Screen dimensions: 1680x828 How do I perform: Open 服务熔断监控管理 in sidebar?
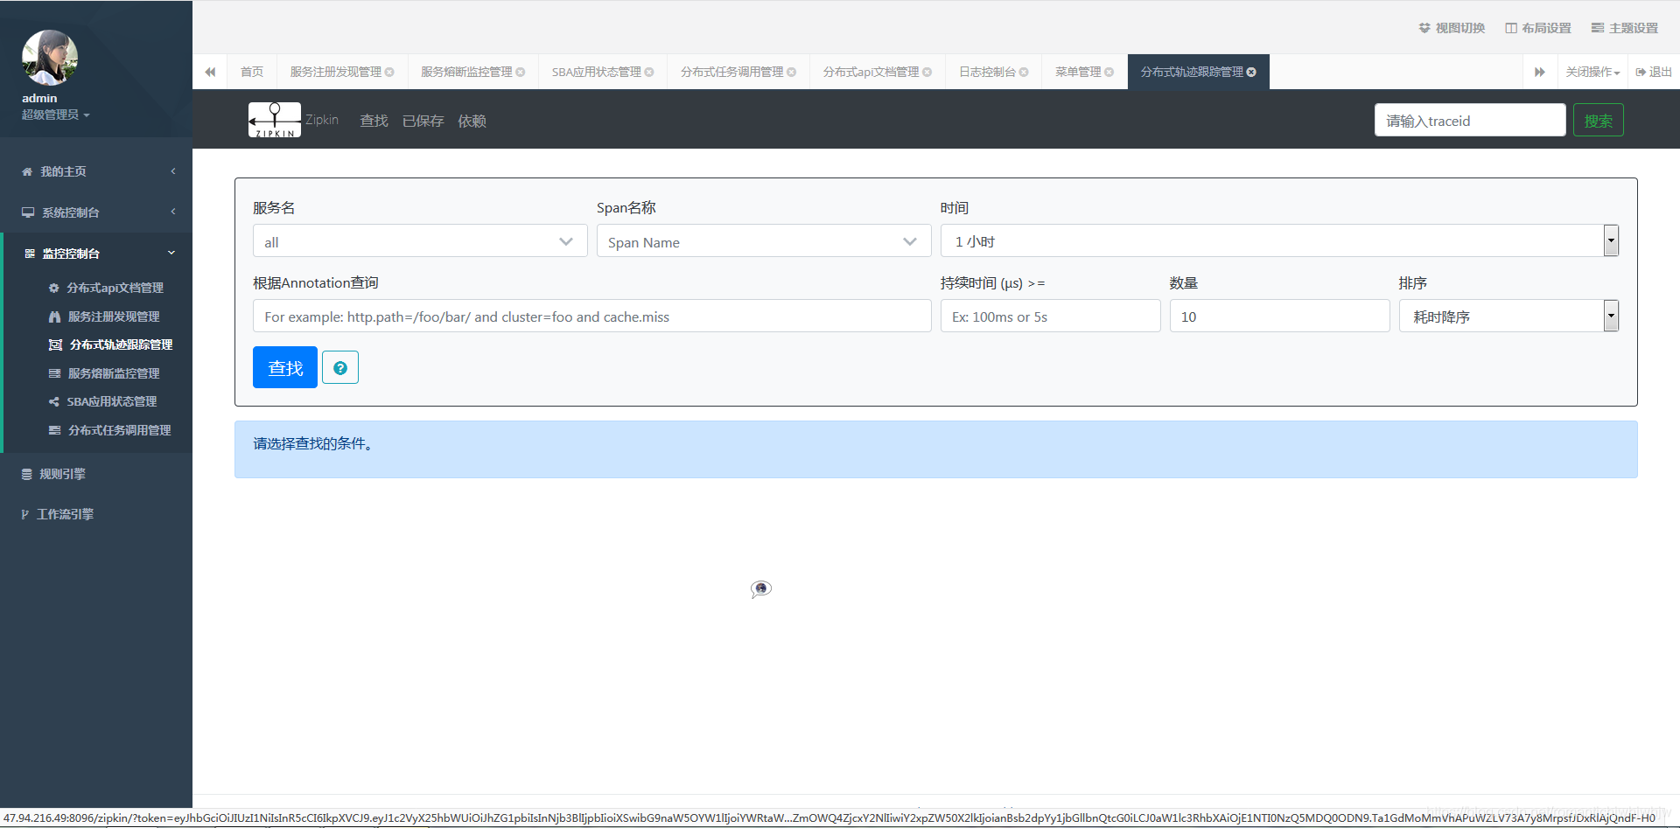coord(113,373)
